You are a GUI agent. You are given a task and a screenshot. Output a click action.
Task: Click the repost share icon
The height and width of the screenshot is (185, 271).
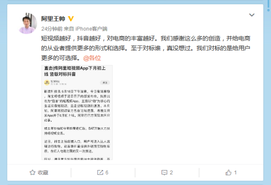(100, 172)
